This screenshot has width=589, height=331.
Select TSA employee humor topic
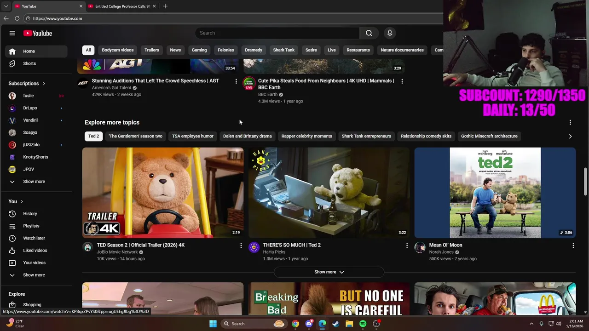(193, 136)
